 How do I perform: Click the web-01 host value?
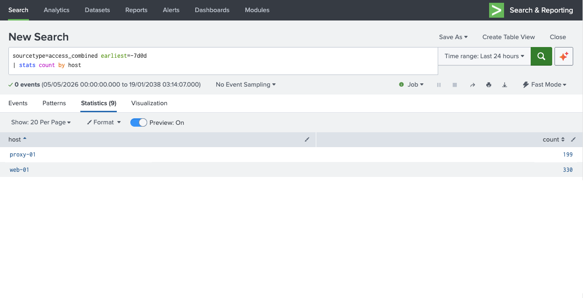[x=20, y=170]
